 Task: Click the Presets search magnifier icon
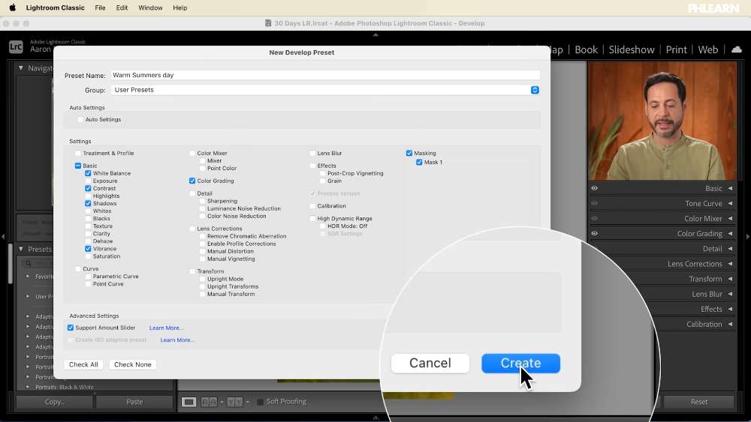(x=29, y=263)
